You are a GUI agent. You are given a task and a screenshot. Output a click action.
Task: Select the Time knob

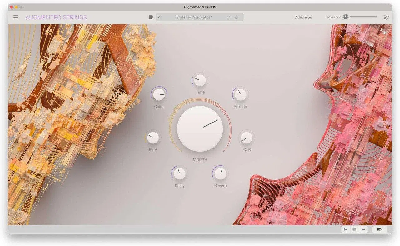[x=200, y=80]
